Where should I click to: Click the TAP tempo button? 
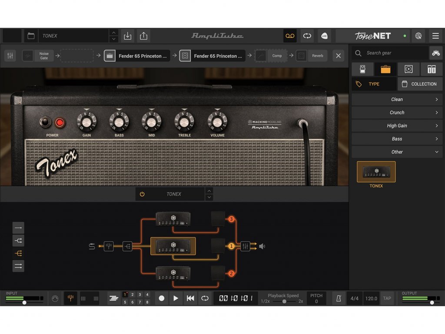coord(387,298)
